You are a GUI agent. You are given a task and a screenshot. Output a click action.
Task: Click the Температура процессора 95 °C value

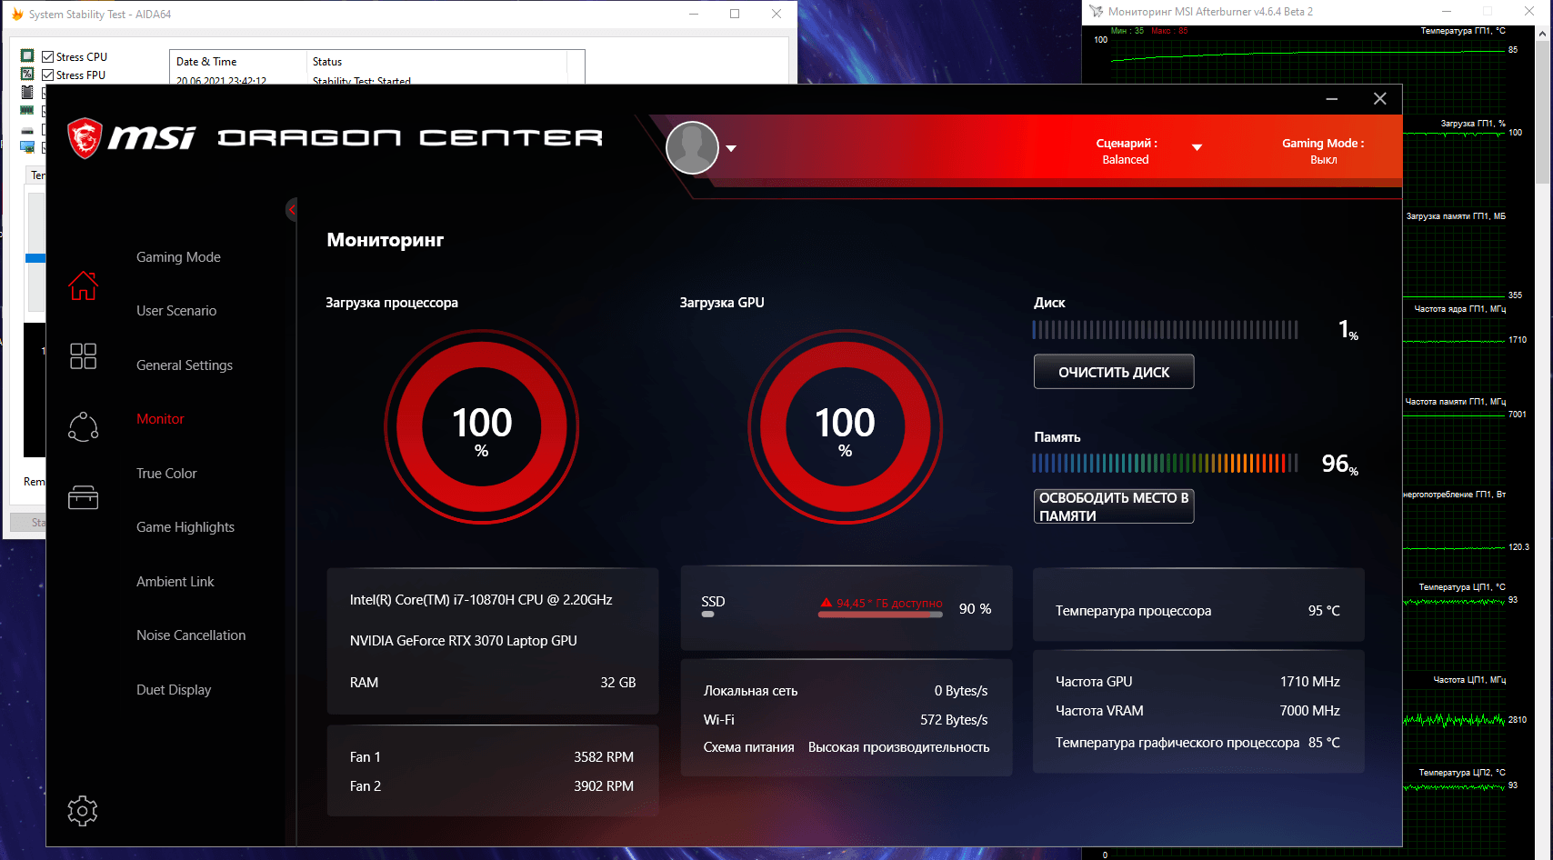click(x=1324, y=611)
